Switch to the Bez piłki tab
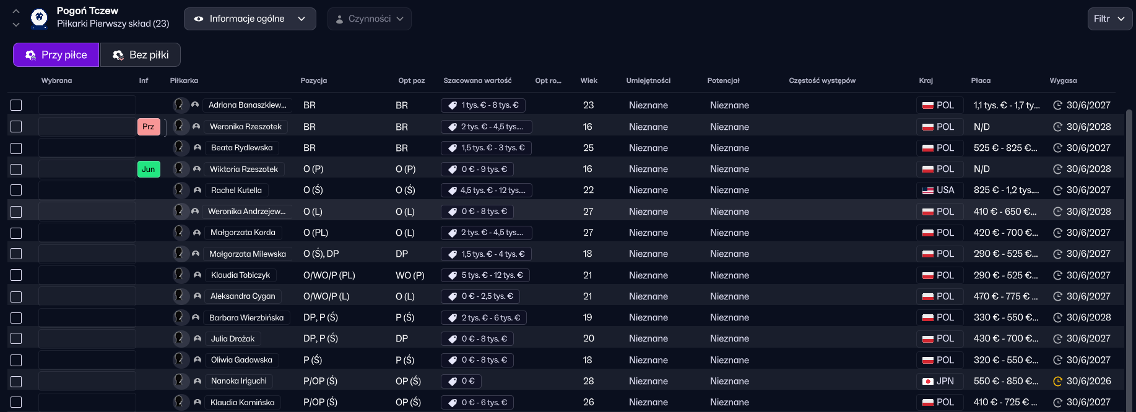Screen dimensions: 1136x412 point(141,55)
